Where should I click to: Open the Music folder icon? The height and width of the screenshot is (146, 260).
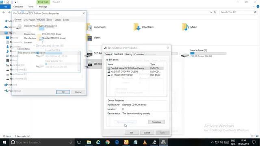click(185, 27)
